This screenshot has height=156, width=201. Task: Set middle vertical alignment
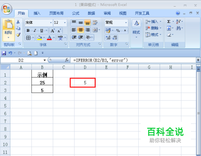point(81,23)
